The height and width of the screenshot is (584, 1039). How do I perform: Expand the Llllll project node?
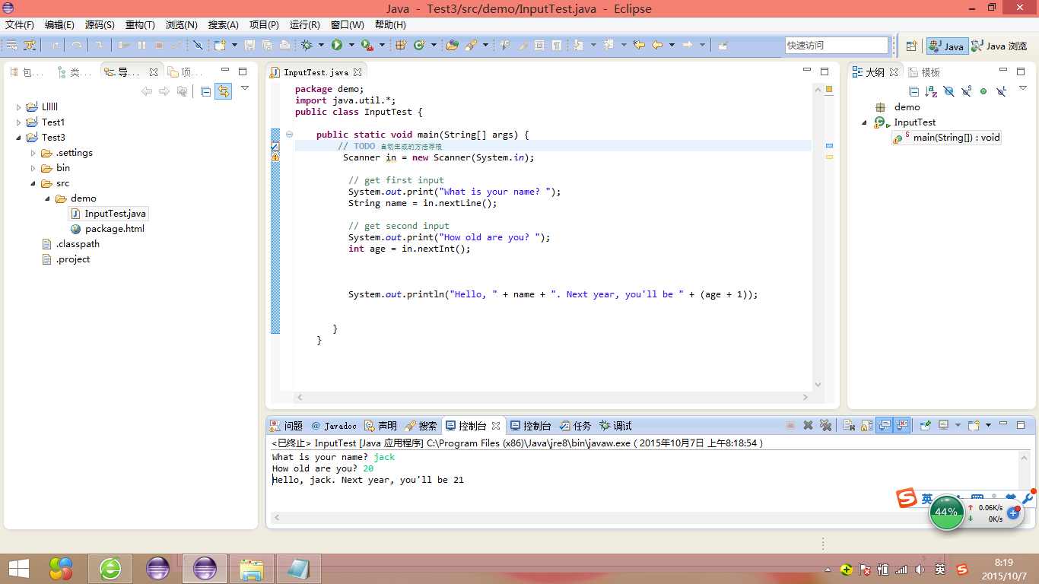(x=19, y=107)
